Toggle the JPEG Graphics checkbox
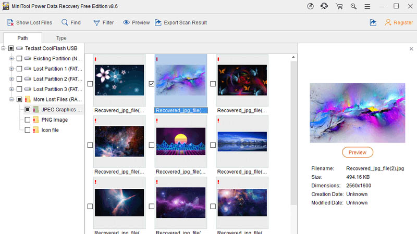417x234 pixels. coord(28,110)
